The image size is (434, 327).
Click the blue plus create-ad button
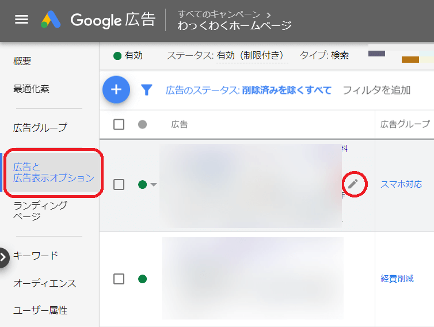point(116,90)
